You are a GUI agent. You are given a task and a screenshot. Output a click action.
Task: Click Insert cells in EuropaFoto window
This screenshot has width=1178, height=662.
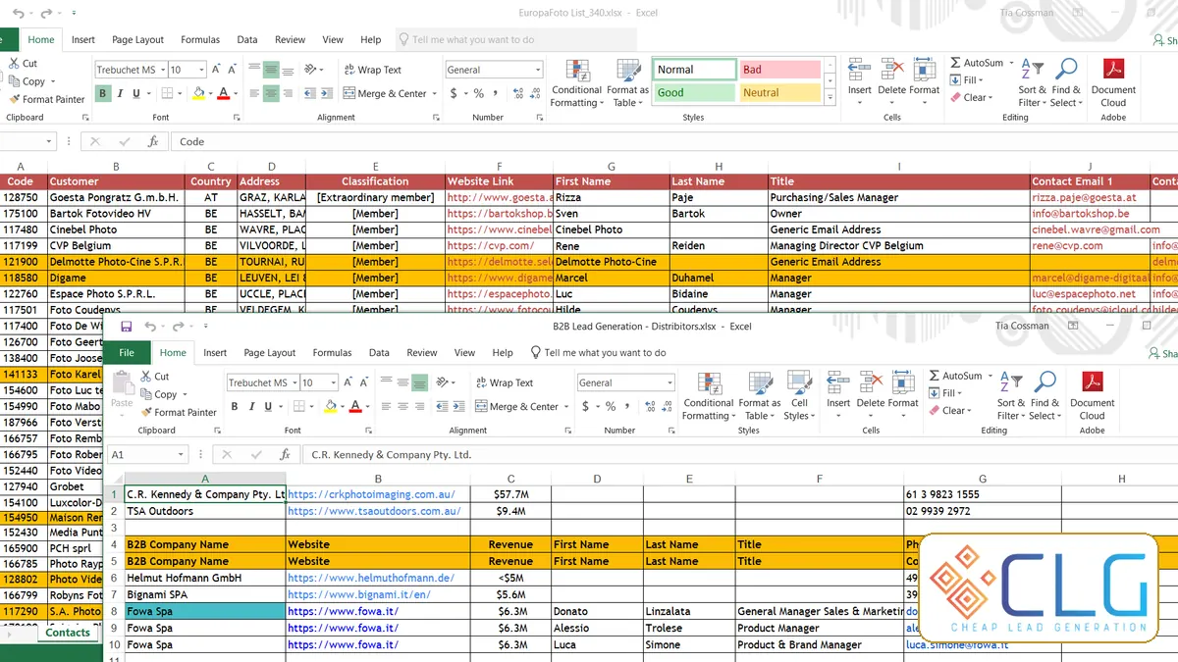click(x=860, y=78)
